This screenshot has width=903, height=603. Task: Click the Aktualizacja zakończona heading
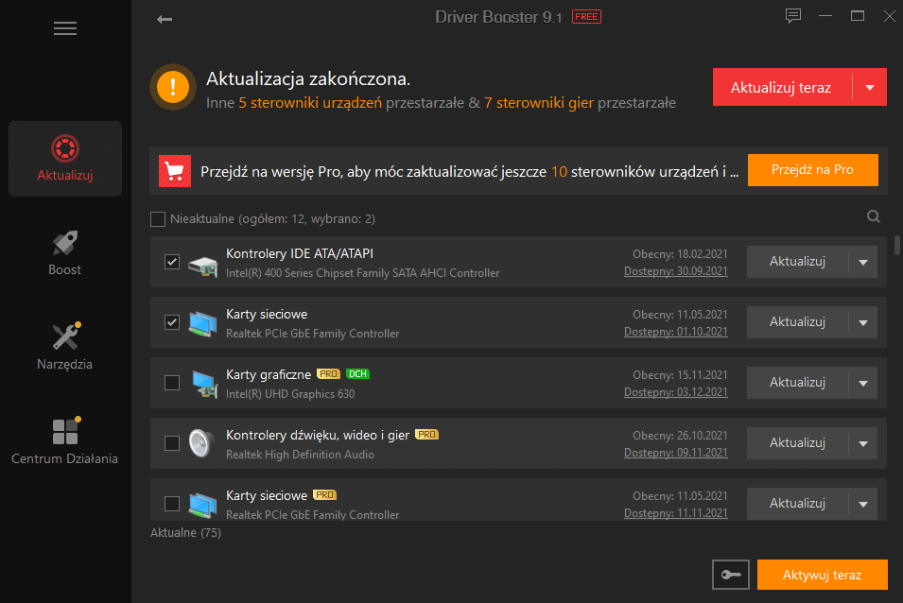tap(308, 78)
